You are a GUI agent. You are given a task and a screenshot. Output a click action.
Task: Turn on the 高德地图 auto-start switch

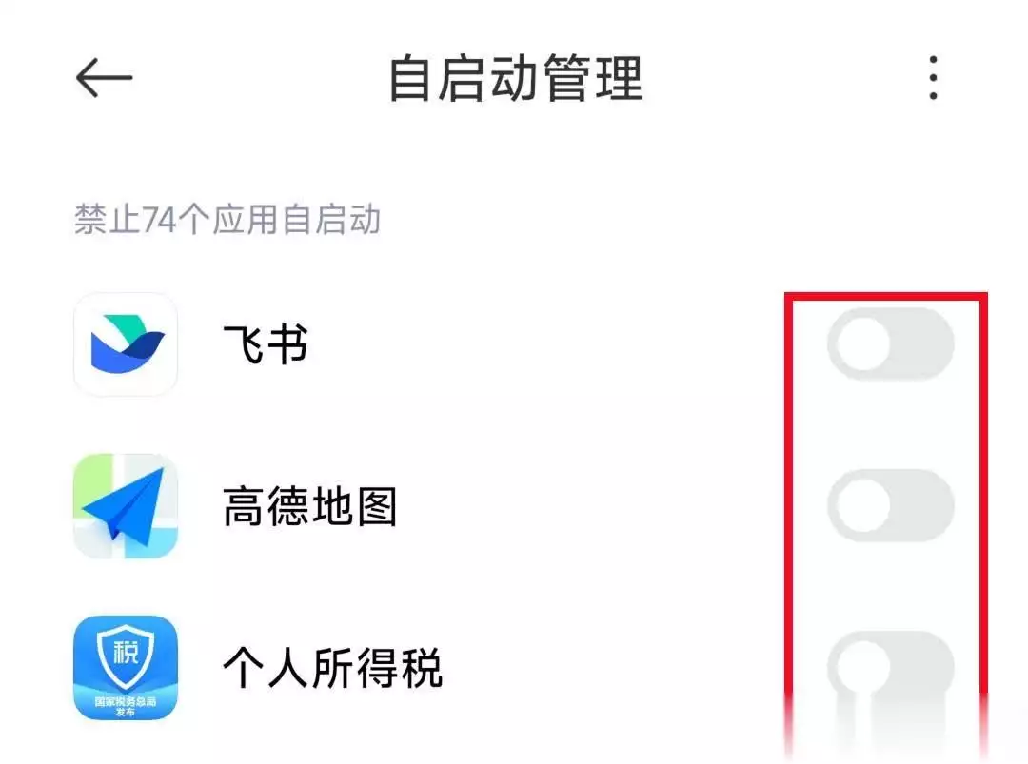(890, 505)
